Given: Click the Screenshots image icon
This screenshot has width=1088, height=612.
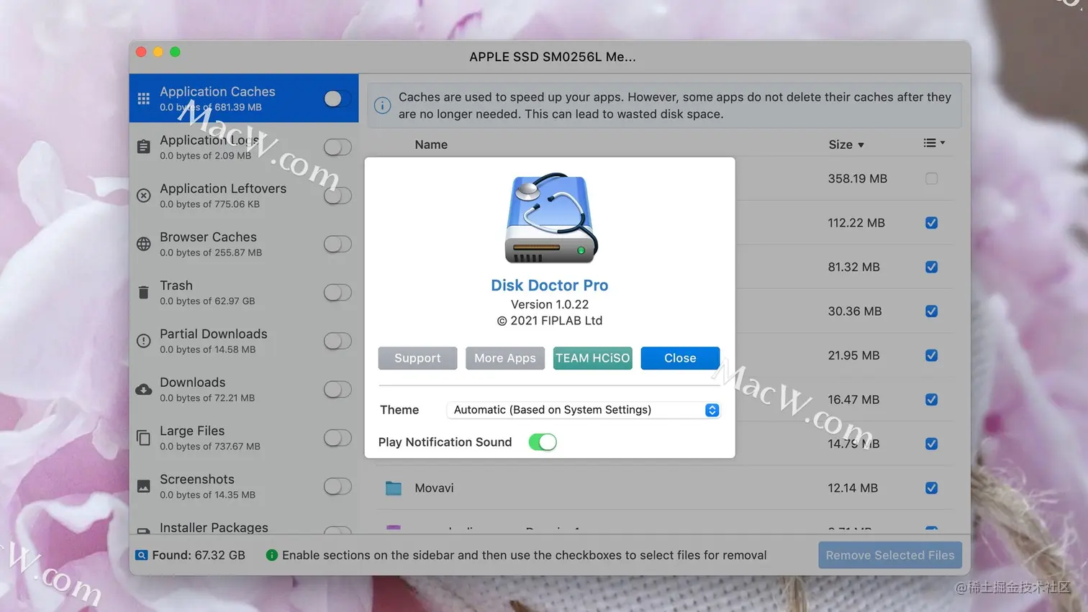Looking at the screenshot, I should [144, 486].
